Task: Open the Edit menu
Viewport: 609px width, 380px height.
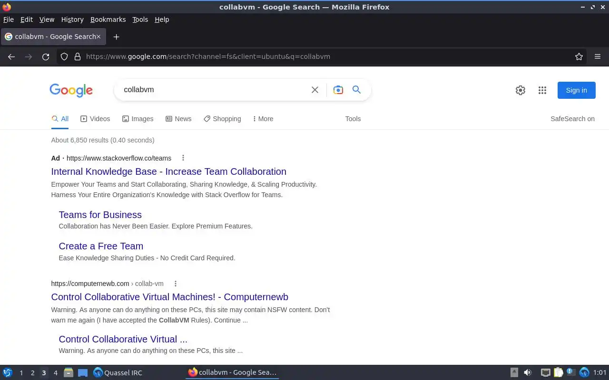Action: coord(27,19)
